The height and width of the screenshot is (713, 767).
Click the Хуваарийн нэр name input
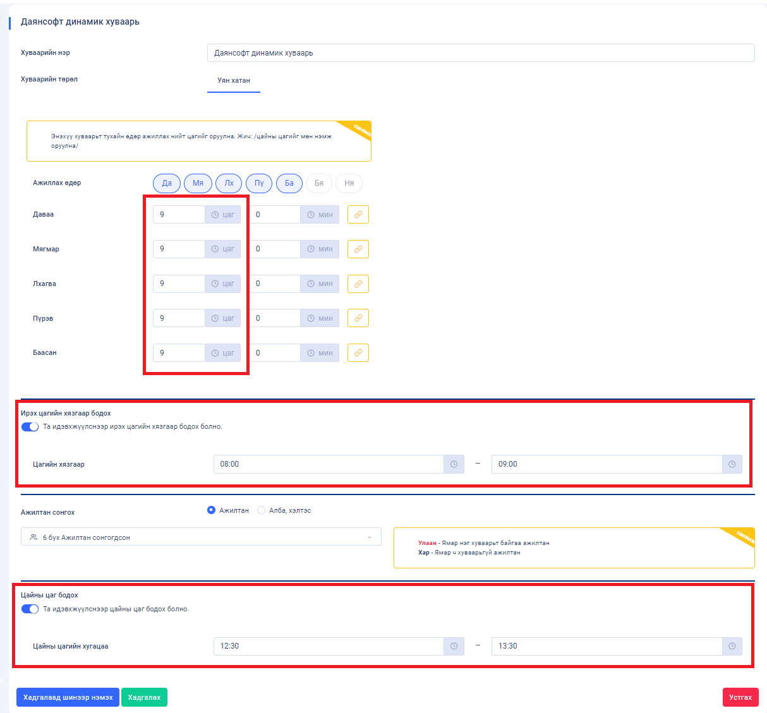[481, 53]
